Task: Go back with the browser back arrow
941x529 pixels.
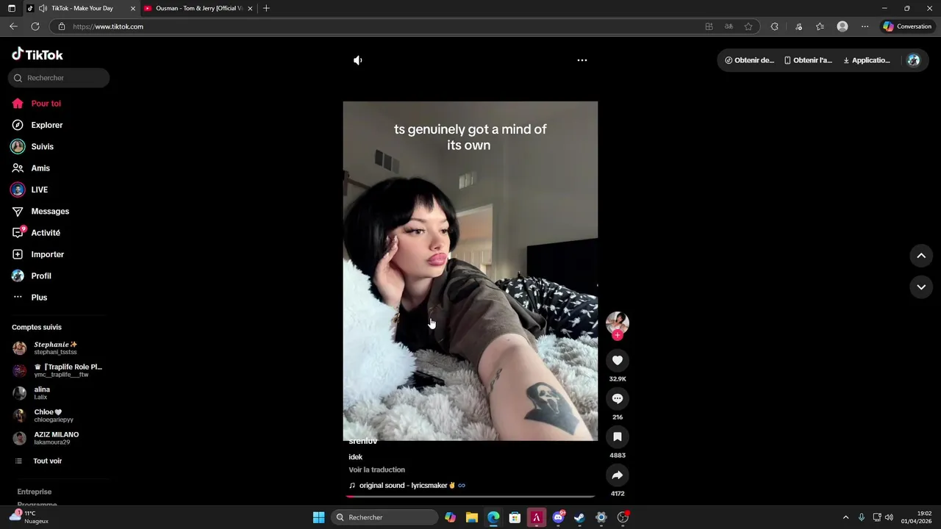Action: point(13,26)
